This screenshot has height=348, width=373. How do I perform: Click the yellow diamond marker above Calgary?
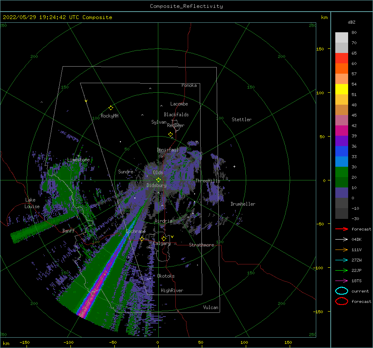pos(164,238)
